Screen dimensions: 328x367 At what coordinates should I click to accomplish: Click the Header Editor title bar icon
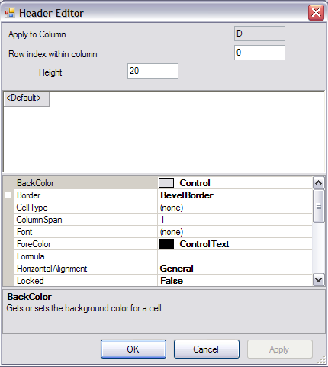[x=10, y=13]
